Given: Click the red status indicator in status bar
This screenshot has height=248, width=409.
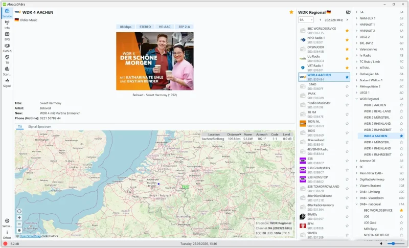Looking at the screenshot, I should 5,243.
